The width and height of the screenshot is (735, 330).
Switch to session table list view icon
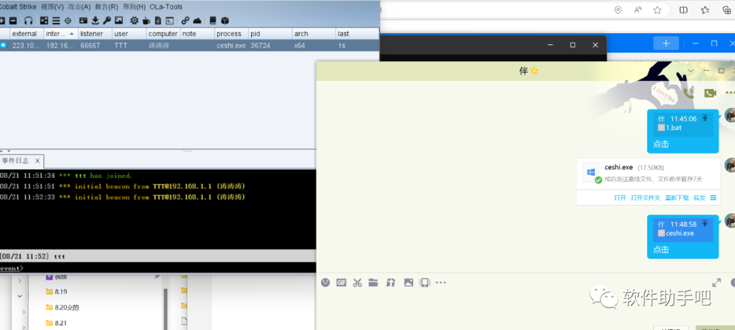(x=56, y=20)
